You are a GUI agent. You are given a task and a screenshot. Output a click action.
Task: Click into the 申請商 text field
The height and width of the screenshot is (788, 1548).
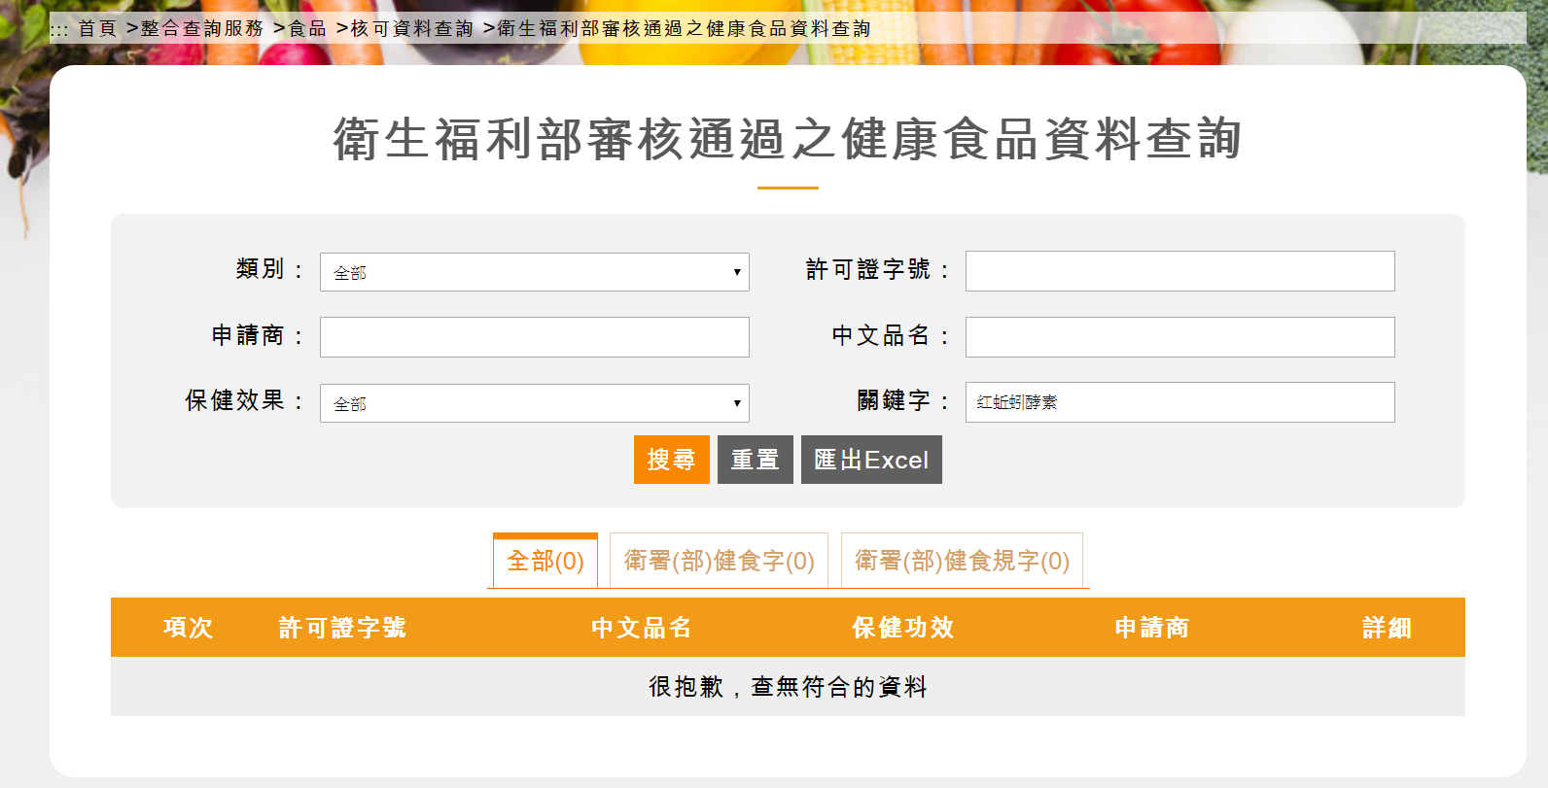(534, 337)
